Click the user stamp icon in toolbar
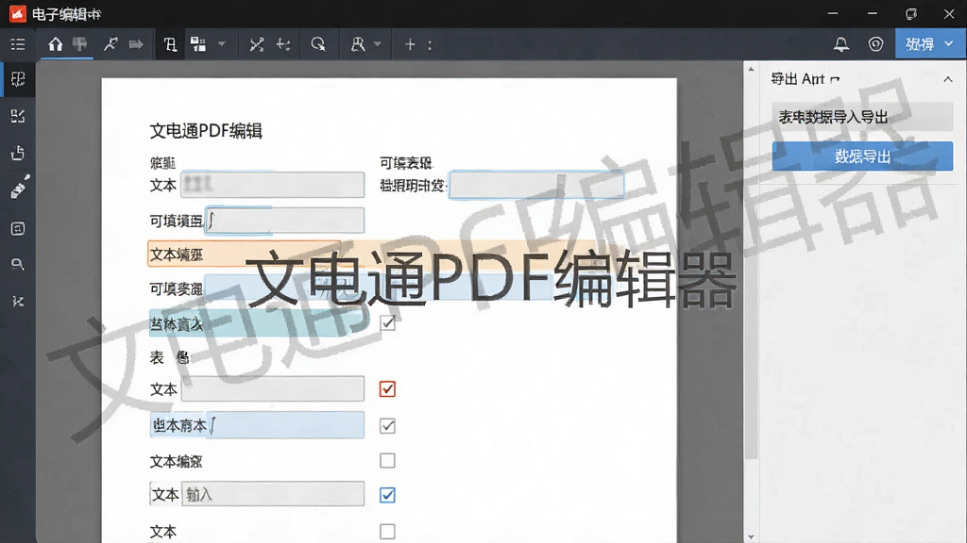The height and width of the screenshot is (543, 967). coord(358,44)
